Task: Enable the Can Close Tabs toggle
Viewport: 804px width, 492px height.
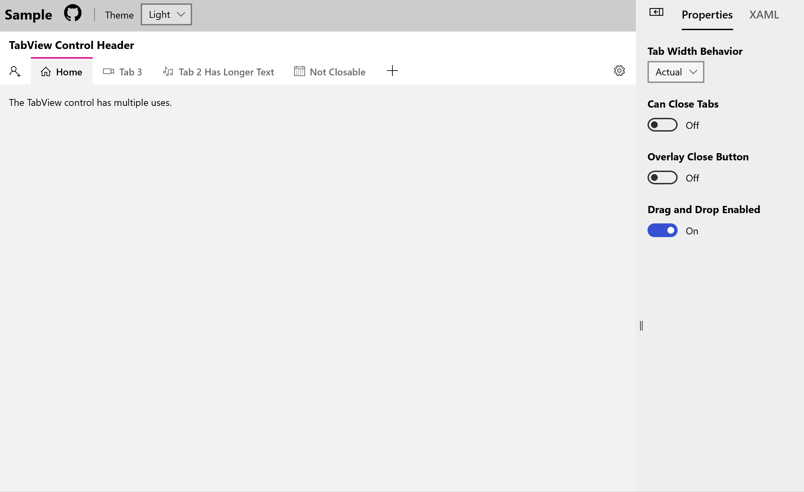Action: [662, 125]
